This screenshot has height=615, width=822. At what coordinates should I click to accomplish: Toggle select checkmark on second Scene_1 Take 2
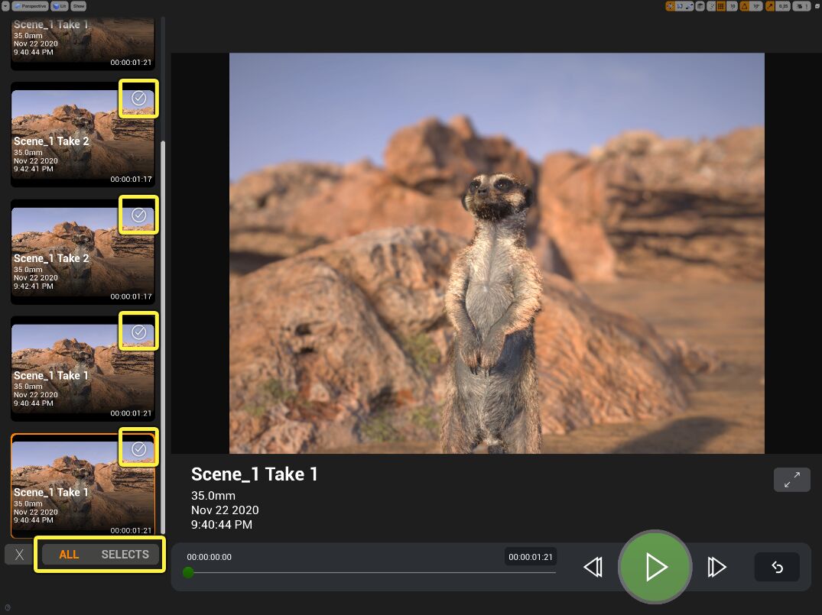tap(138, 215)
